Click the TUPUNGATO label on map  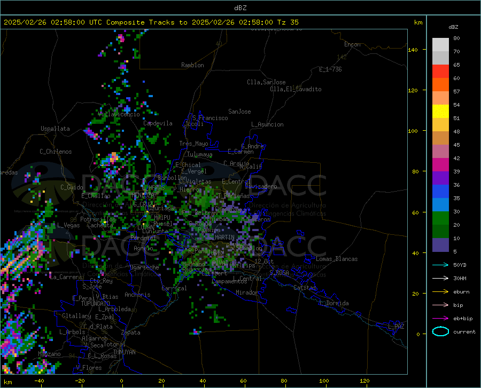coord(96,304)
